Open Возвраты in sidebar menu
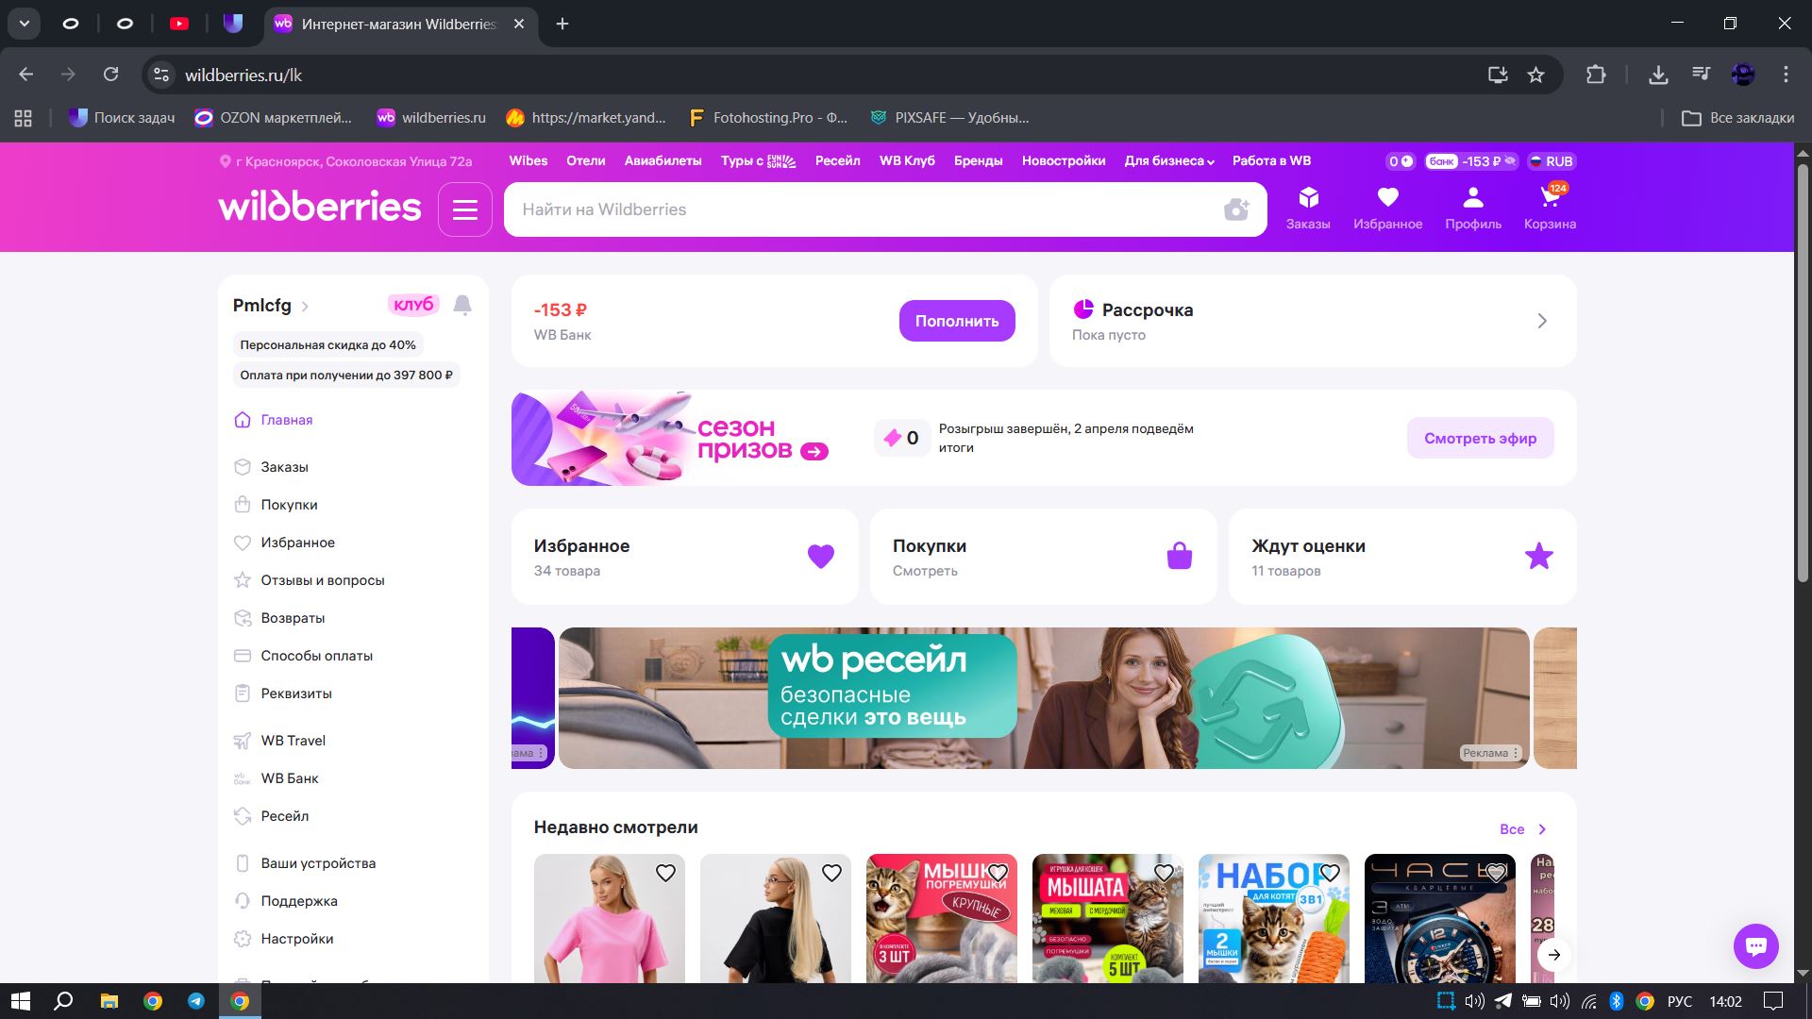 pos(293,618)
